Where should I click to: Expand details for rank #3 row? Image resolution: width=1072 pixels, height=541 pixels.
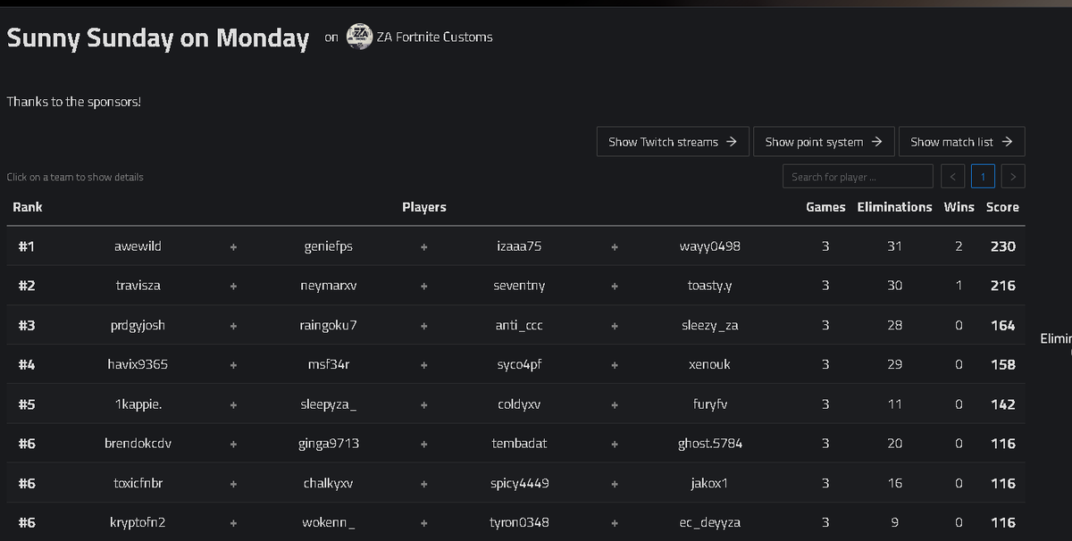515,325
